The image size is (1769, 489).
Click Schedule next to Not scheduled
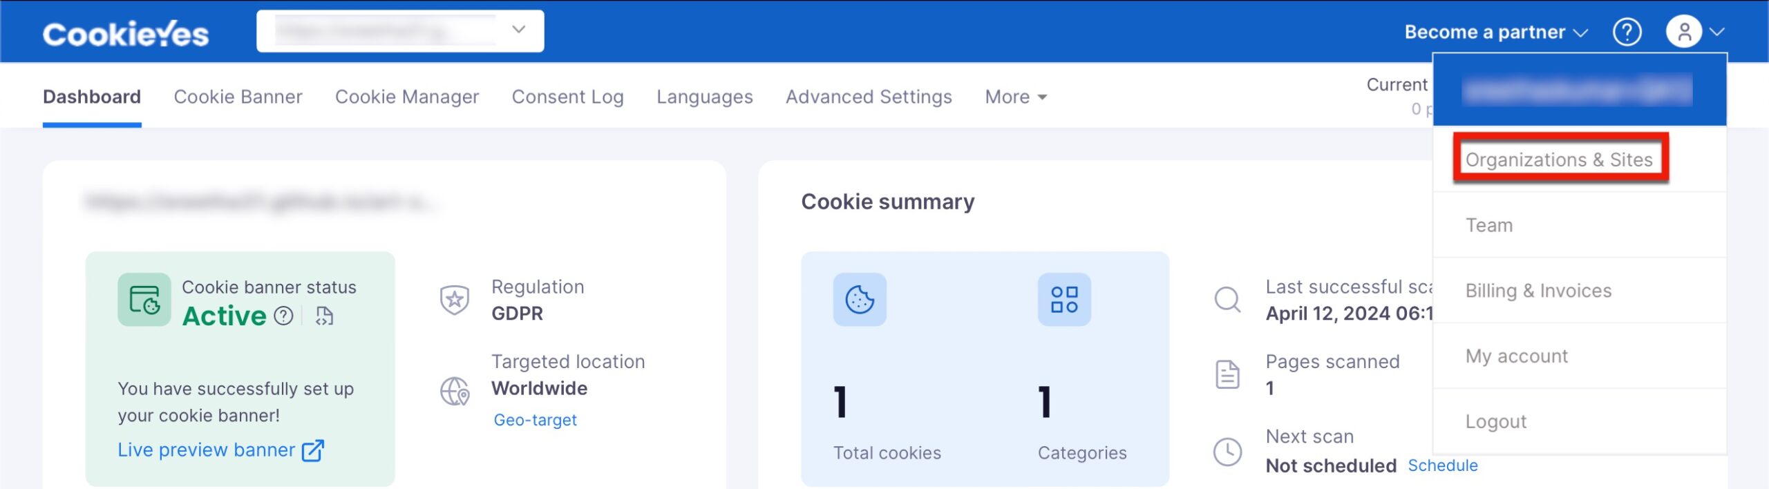click(x=1441, y=466)
